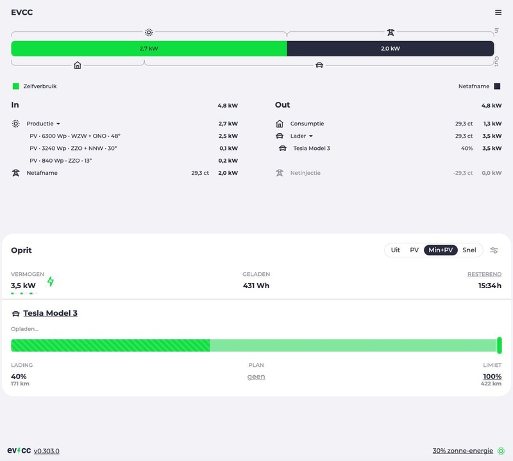Click the grid pylon icon above the bar
The width and height of the screenshot is (513, 461).
tap(391, 32)
